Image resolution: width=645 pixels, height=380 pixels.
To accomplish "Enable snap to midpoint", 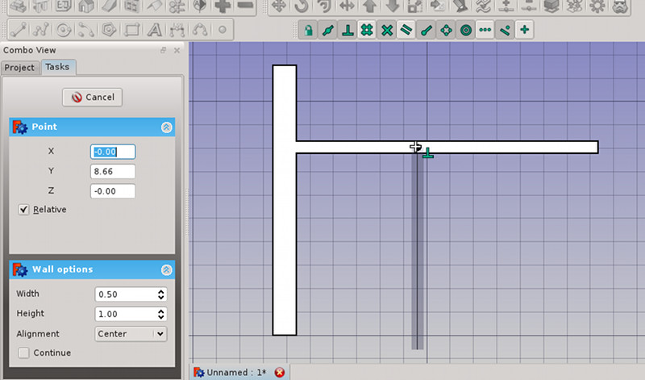I will tap(327, 30).
